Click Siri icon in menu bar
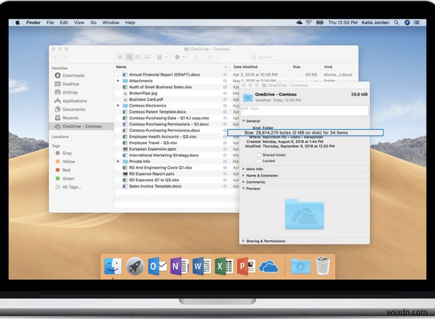 tap(407, 23)
